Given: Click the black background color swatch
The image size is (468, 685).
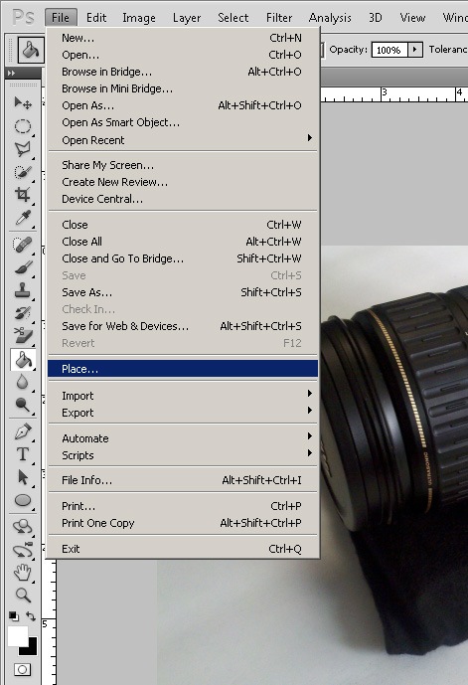Looking at the screenshot, I should pos(31,649).
